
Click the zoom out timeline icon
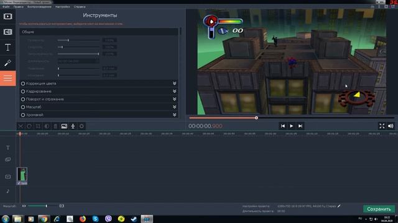24,206
